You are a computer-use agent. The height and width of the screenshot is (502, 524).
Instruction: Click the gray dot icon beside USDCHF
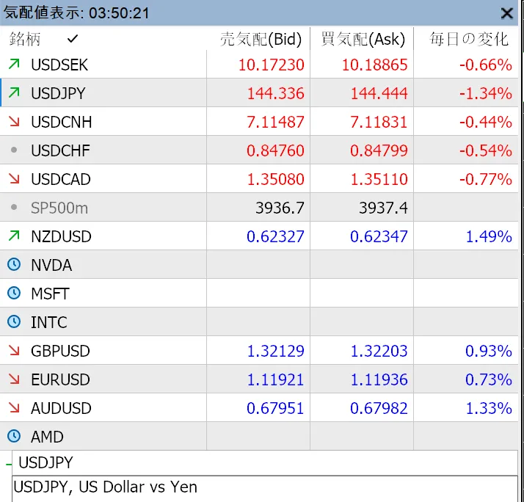click(x=14, y=150)
